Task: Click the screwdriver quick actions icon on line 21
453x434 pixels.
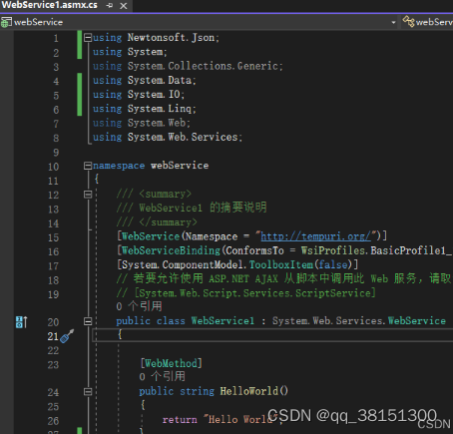Action: [x=67, y=336]
